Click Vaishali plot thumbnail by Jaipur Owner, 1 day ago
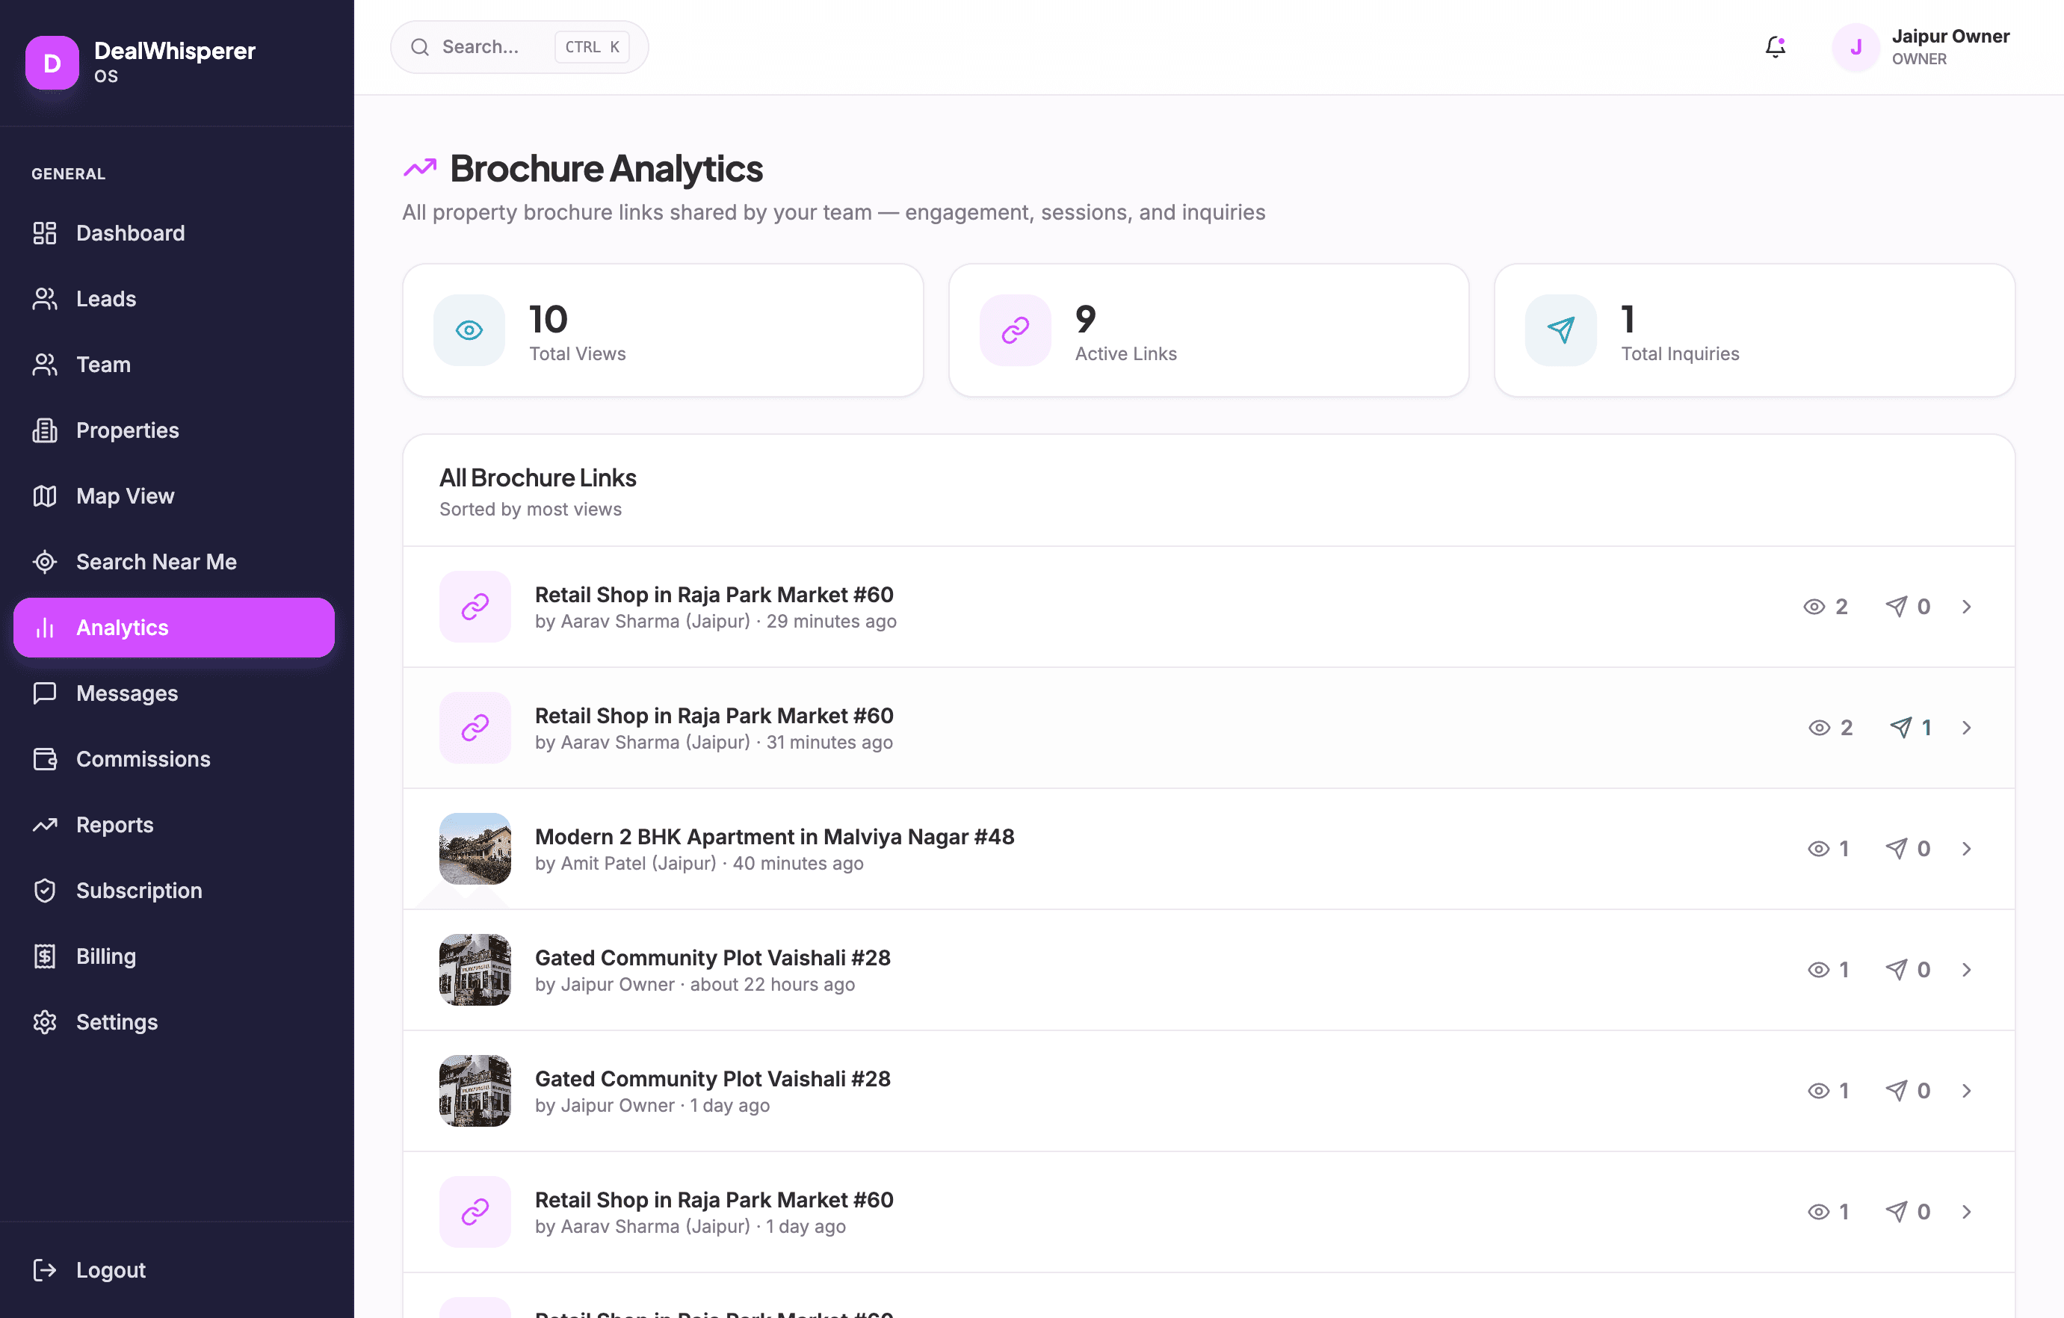The image size is (2064, 1318). point(475,1091)
